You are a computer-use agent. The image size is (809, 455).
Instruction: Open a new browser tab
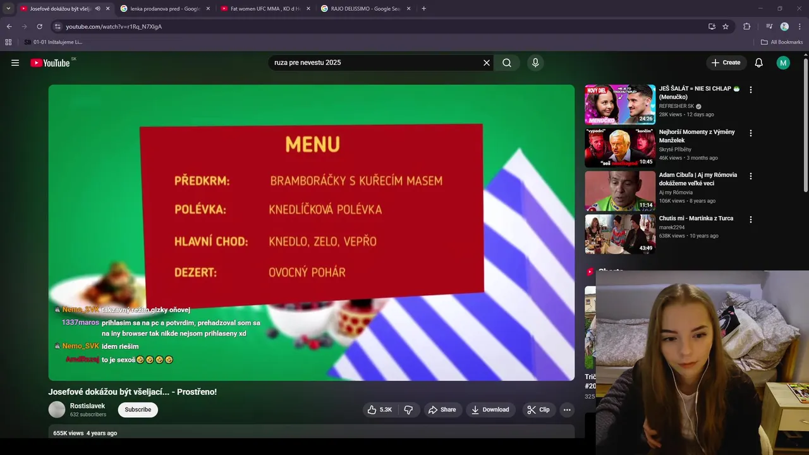[423, 9]
